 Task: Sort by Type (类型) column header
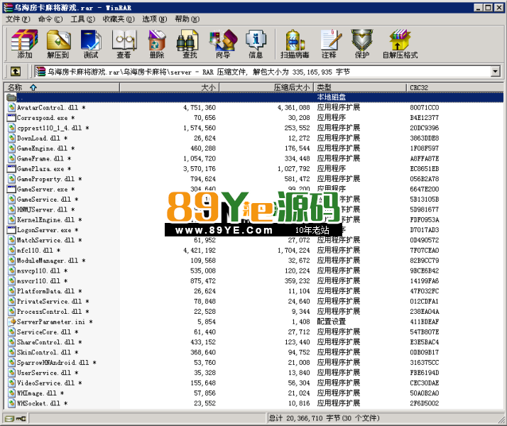(360, 87)
